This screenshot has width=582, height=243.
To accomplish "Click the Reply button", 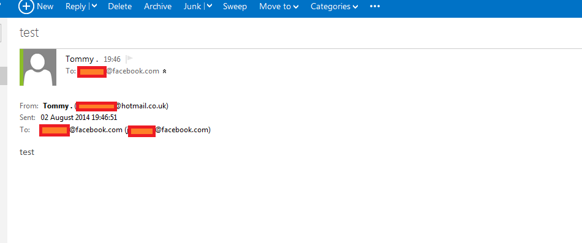I will [76, 6].
